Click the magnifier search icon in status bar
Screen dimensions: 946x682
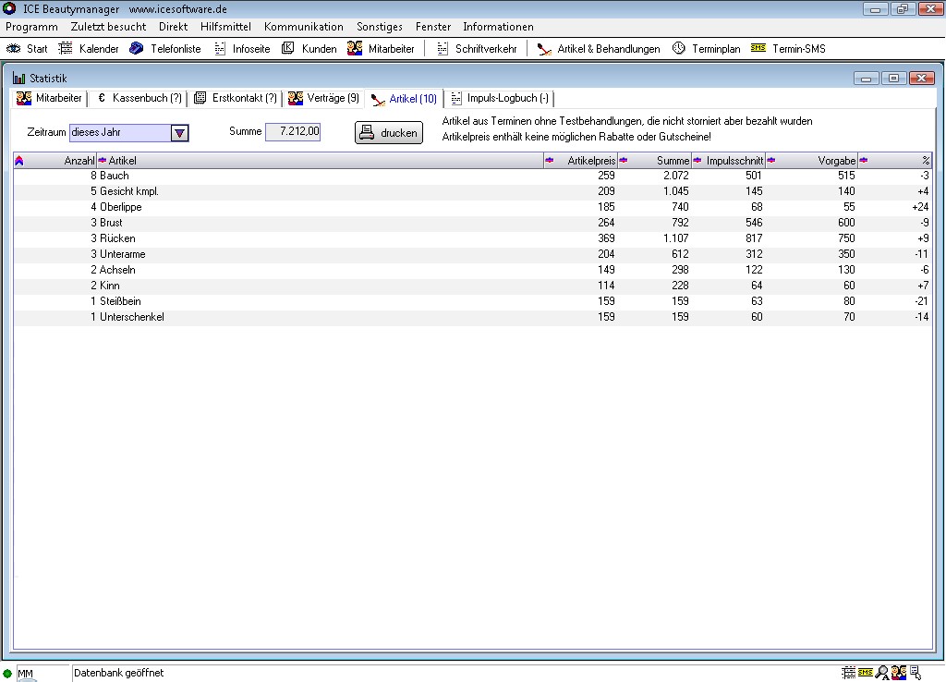pyautogui.click(x=882, y=673)
